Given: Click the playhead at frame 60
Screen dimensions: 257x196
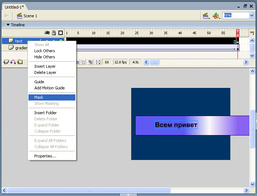Looking at the screenshot, I should tap(238, 33).
